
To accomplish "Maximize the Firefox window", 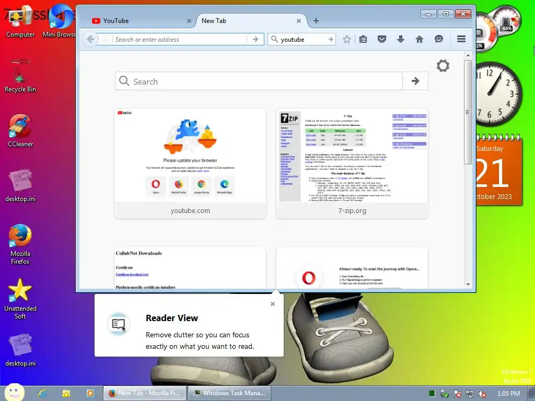I will [x=446, y=14].
